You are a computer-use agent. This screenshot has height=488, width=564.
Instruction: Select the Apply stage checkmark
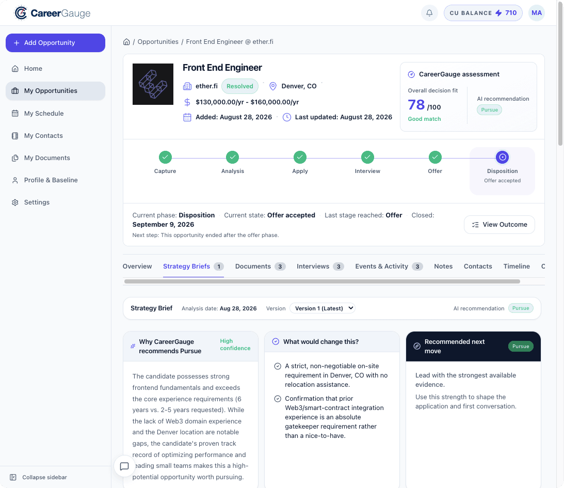[300, 158]
